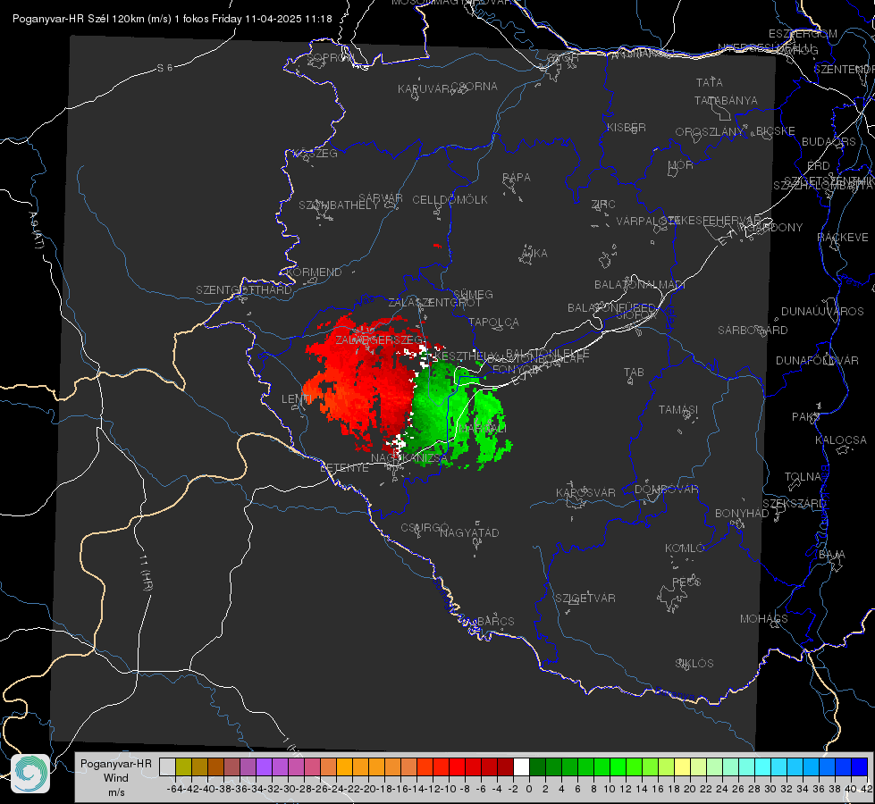This screenshot has height=804, width=875.
Task: Click the S 6 road label
Action: (x=164, y=68)
